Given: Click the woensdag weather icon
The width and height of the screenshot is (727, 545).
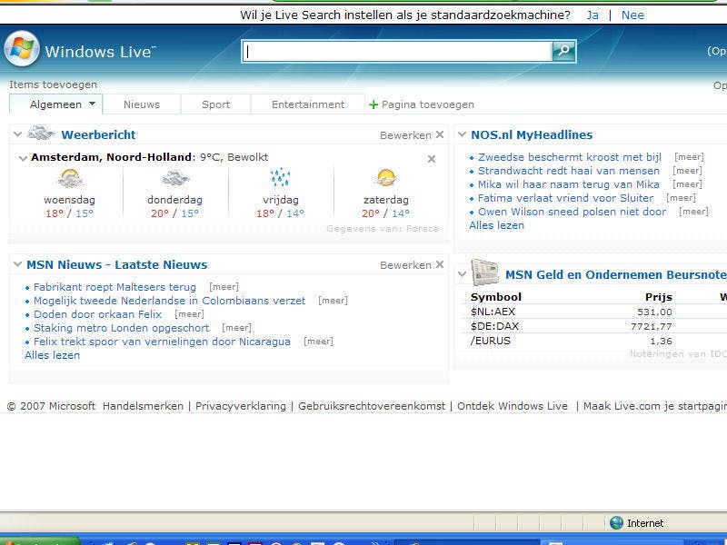Looking at the screenshot, I should pyautogui.click(x=70, y=178).
